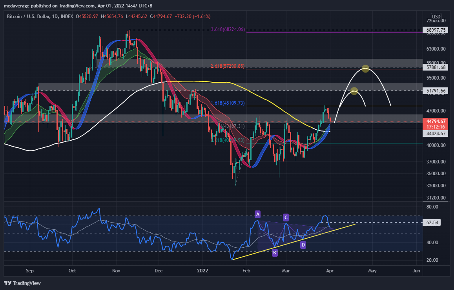This screenshot has height=290, width=454.
Task: Click Dec on the time axis
Action: click(159, 271)
